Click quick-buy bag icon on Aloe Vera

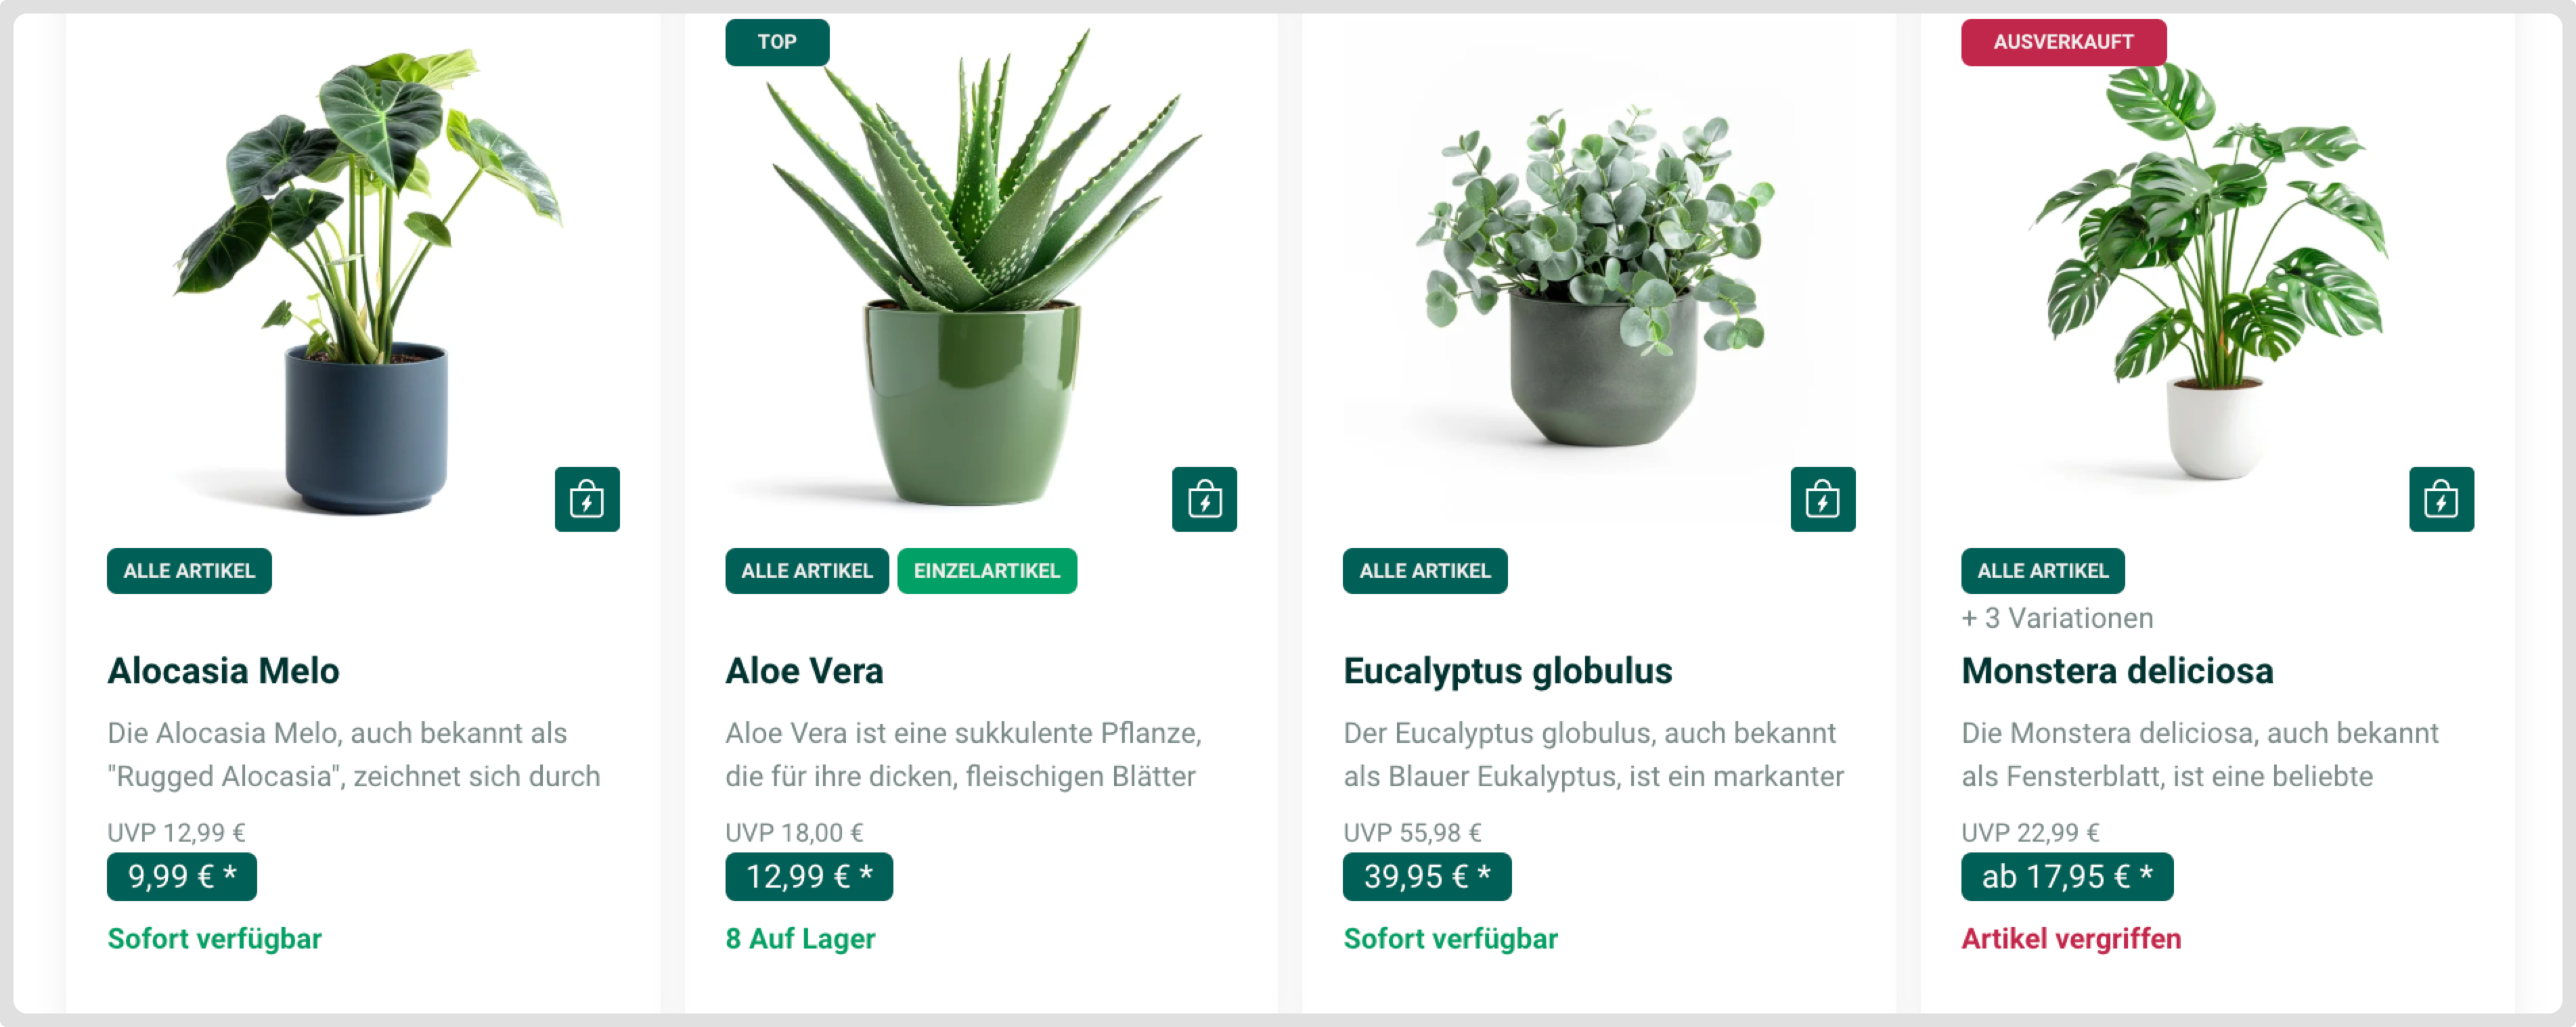[x=1204, y=499]
